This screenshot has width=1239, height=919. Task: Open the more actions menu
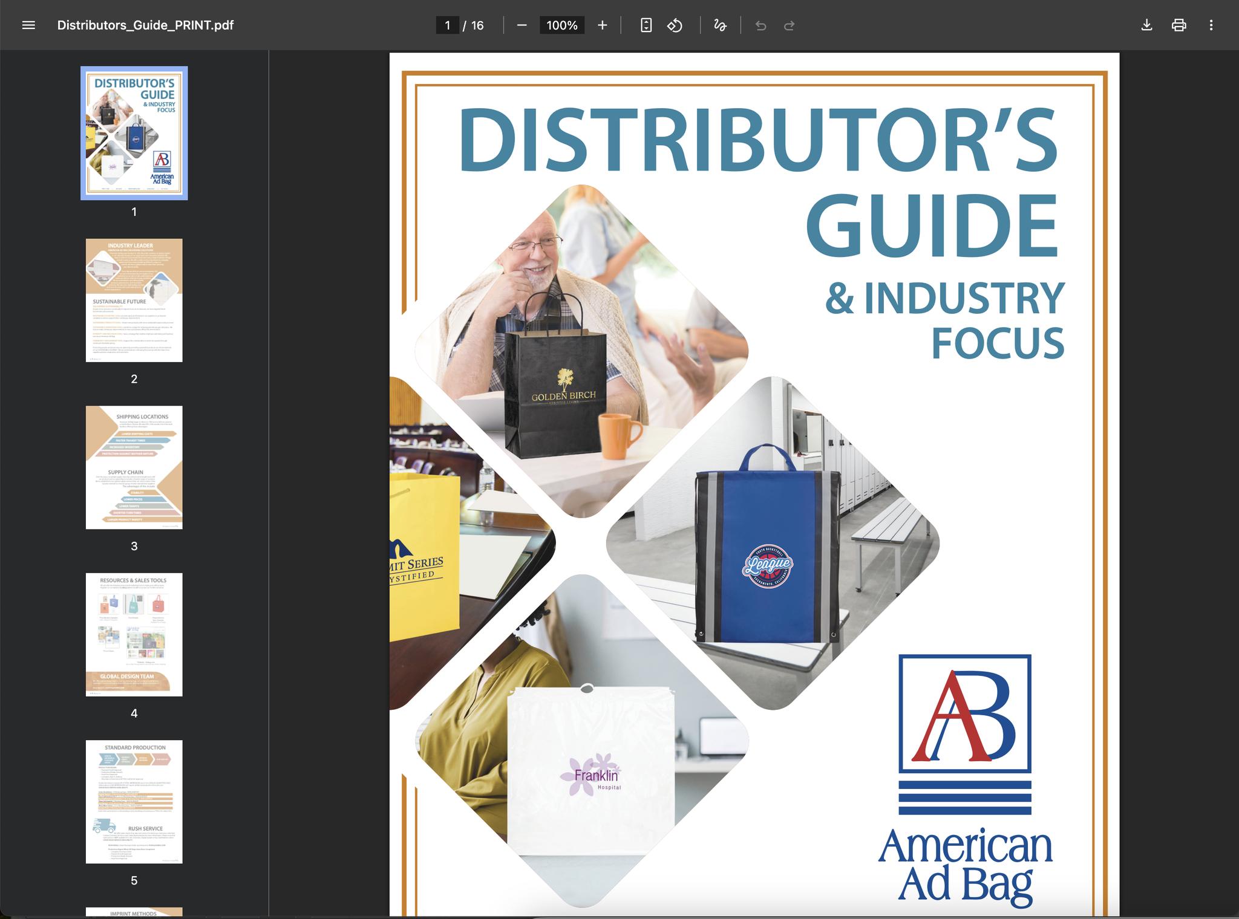tap(1211, 25)
